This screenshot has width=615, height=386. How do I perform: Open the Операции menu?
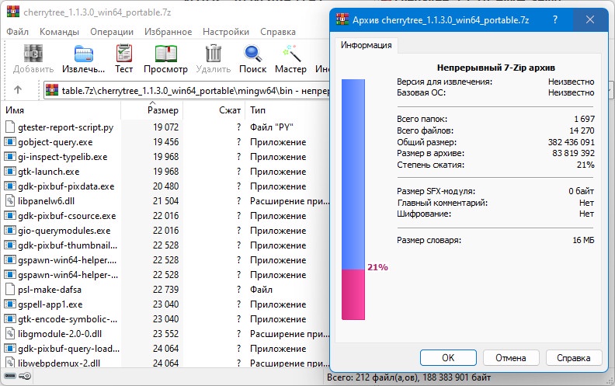[112, 32]
